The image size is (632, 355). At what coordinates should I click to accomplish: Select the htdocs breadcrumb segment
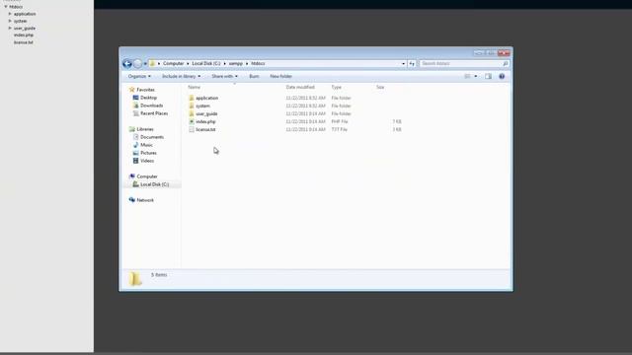[x=258, y=63]
